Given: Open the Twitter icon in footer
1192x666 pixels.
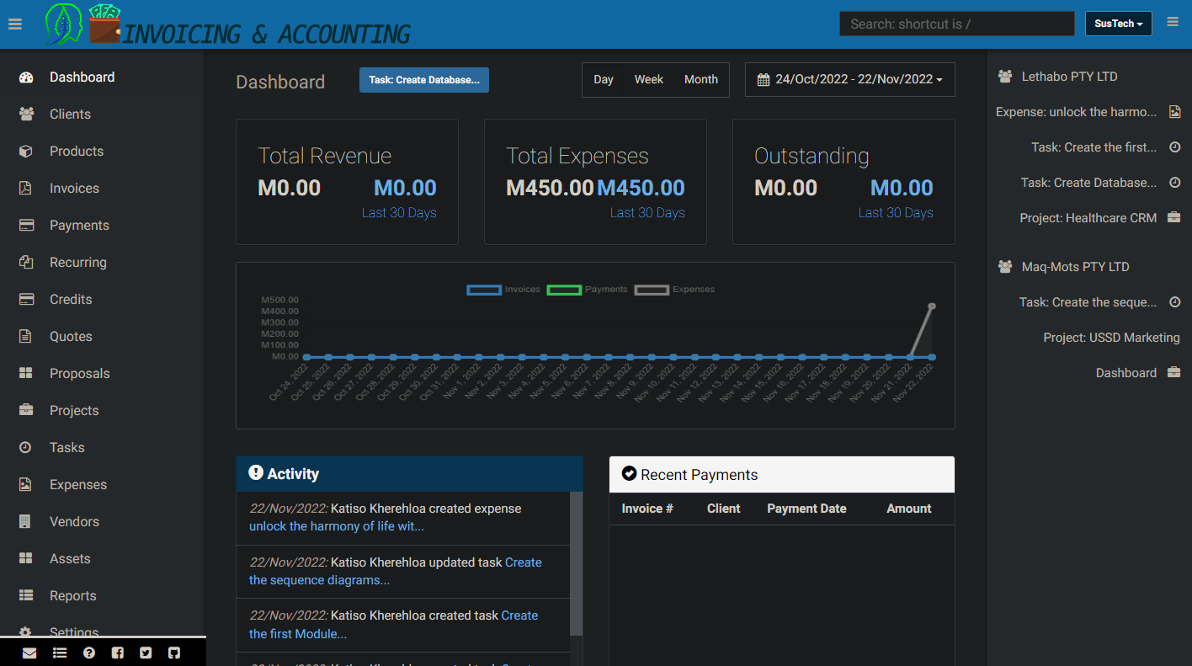Looking at the screenshot, I should [x=146, y=653].
